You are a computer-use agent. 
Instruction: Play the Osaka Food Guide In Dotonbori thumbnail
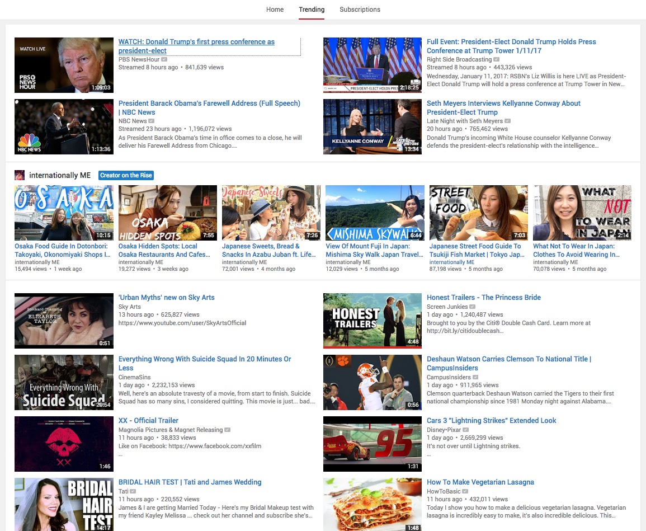tap(64, 213)
